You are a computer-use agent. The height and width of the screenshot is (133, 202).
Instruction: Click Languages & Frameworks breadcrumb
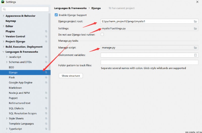click(70, 8)
